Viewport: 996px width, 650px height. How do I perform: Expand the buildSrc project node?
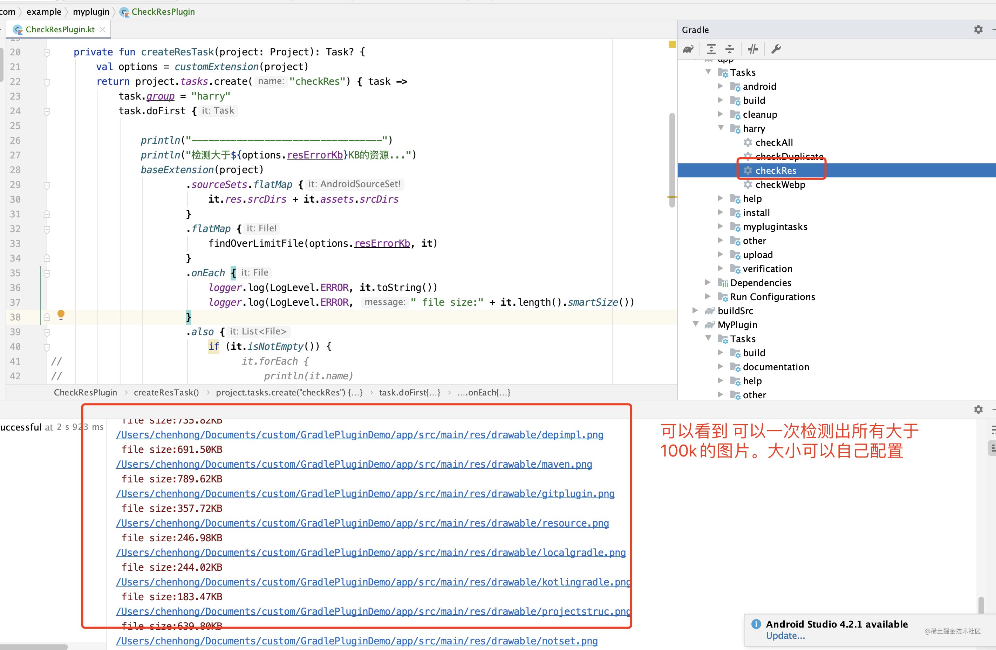click(x=695, y=311)
